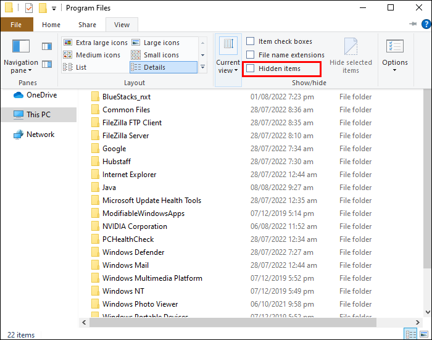The height and width of the screenshot is (340, 432).
Task: Click the Navigation pane icon
Action: point(21,46)
